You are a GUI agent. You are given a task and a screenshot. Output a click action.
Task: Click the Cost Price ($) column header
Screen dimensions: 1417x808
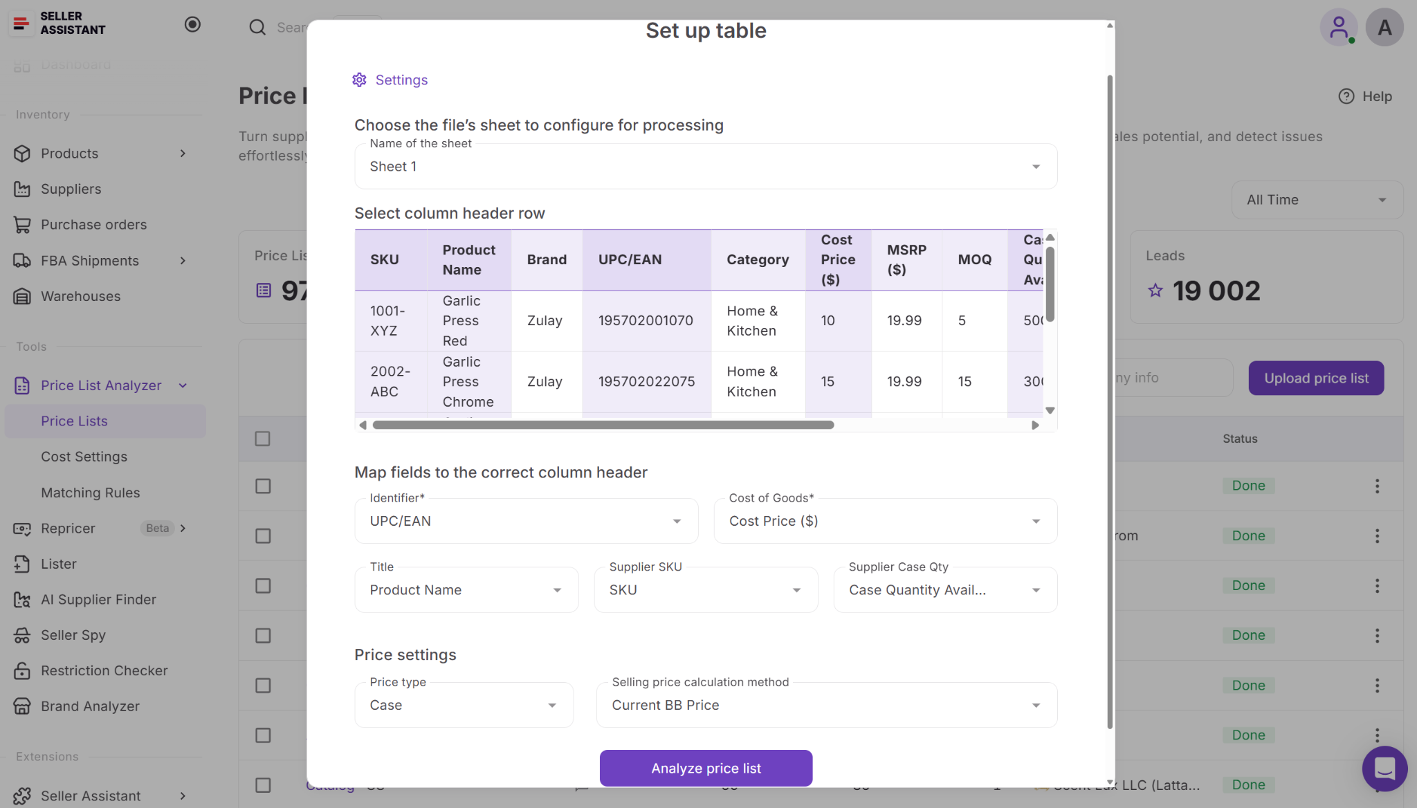tap(838, 259)
